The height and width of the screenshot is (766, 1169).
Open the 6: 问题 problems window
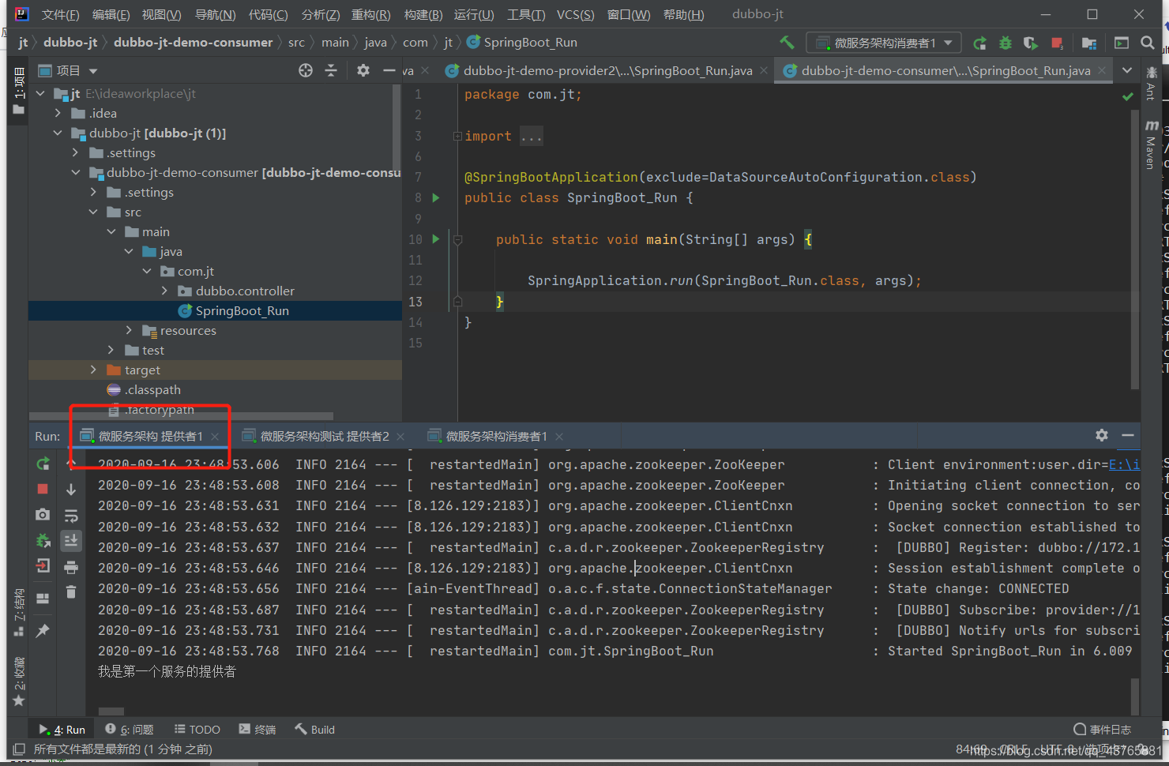pos(130,729)
